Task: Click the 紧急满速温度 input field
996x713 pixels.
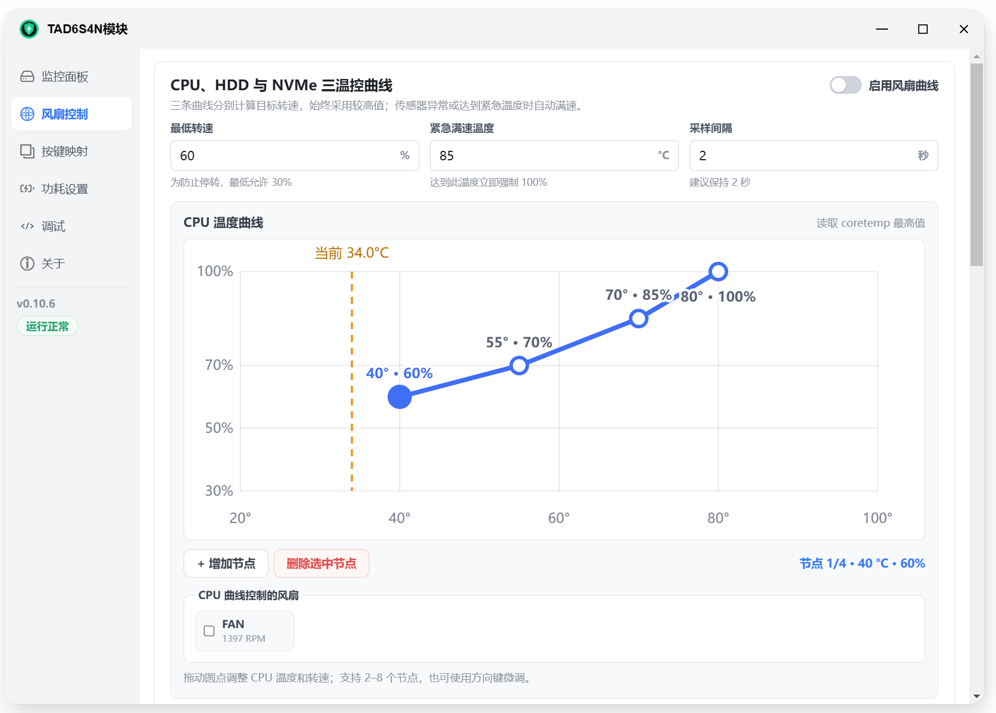Action: point(554,156)
